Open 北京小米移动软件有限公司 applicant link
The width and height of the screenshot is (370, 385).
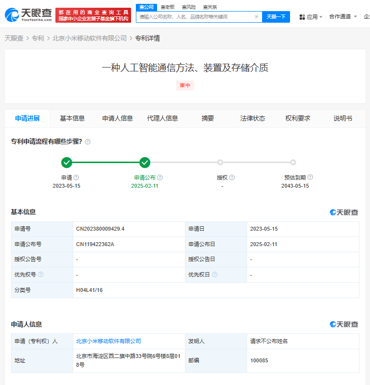(108, 341)
